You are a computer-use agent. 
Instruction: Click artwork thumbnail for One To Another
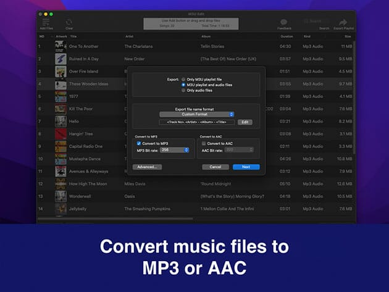[x=61, y=46]
